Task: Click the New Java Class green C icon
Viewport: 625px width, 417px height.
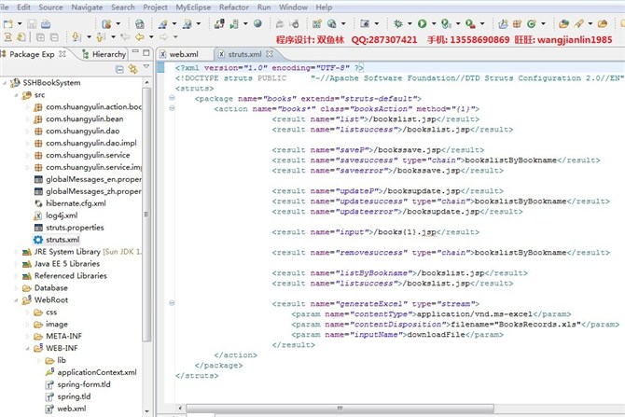Action: pyautogui.click(x=532, y=24)
